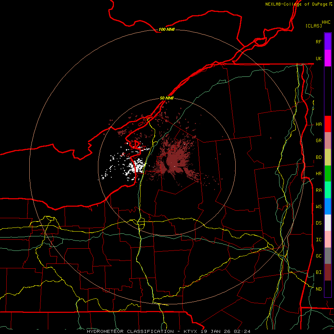The height and width of the screenshot is (334, 334).
Task: Click the white DS echo patch
Action: click(137, 166)
